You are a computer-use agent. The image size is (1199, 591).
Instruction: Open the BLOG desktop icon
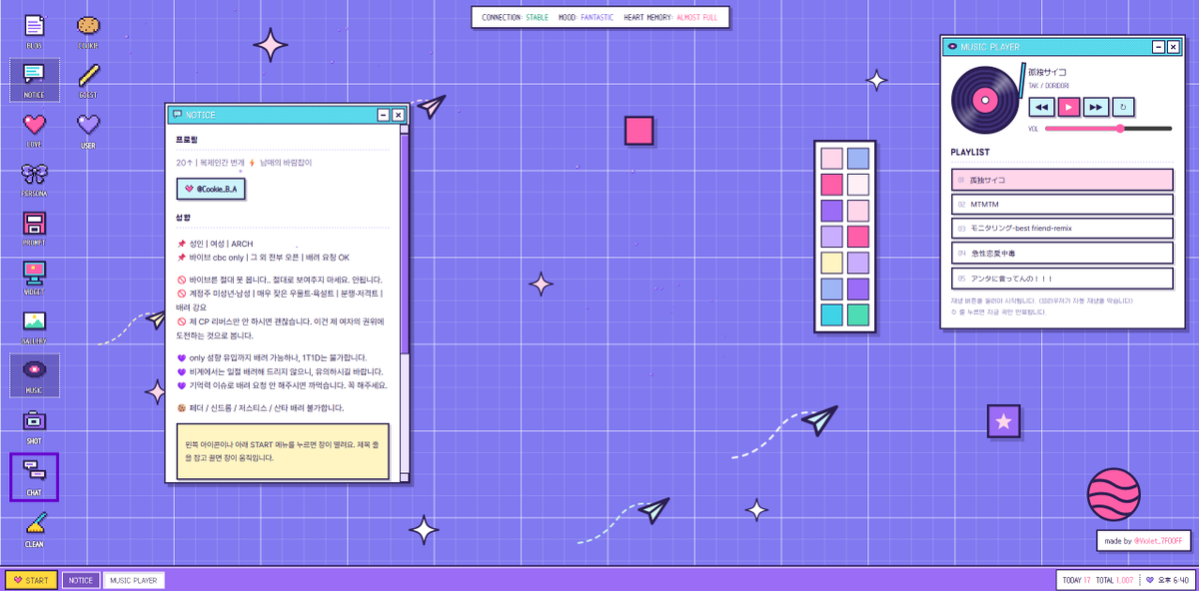tap(34, 29)
